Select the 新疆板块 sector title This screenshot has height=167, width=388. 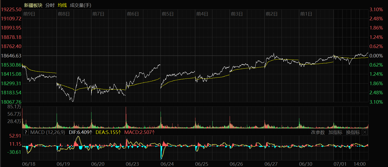point(33,5)
